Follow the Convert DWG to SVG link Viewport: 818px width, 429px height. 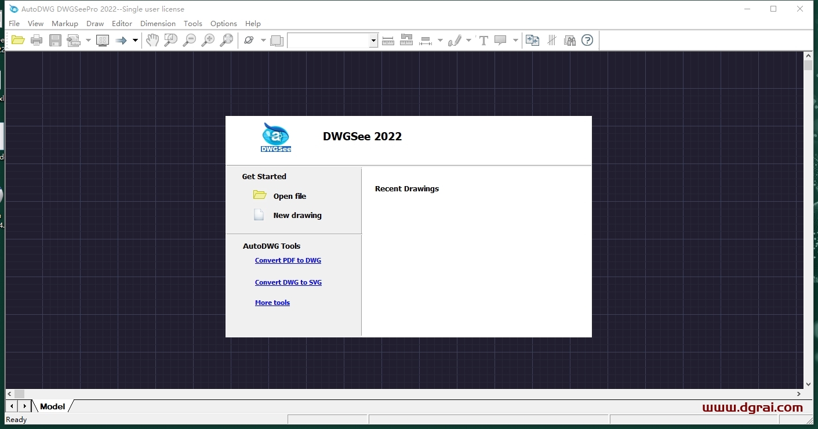tap(288, 282)
